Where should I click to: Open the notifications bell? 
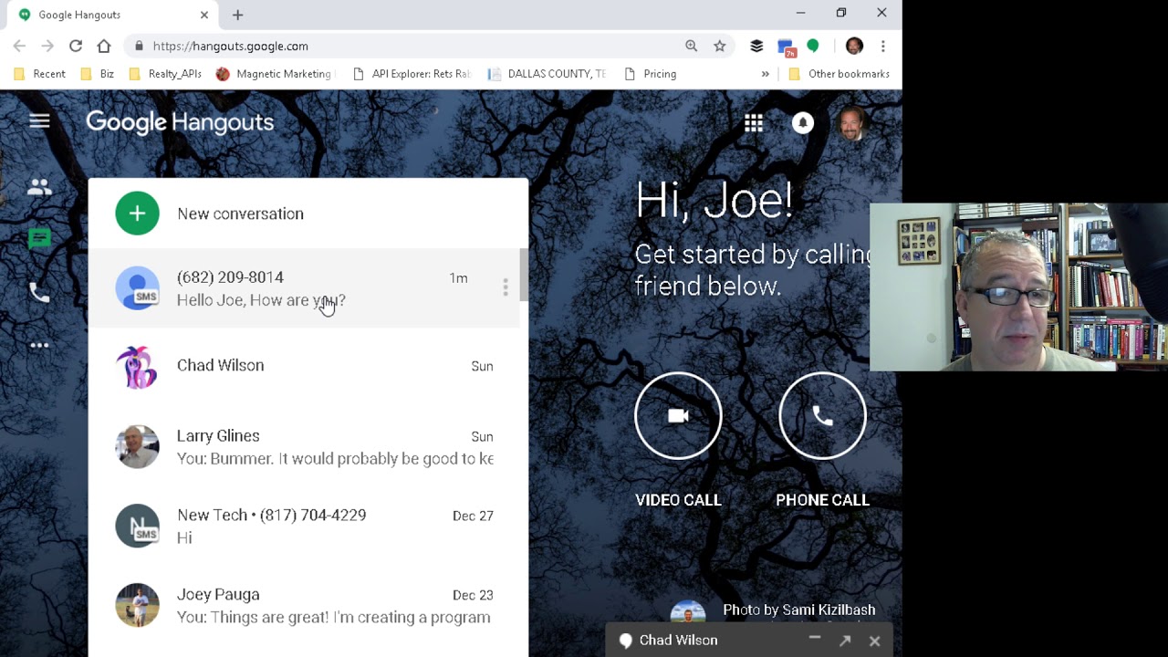click(803, 123)
